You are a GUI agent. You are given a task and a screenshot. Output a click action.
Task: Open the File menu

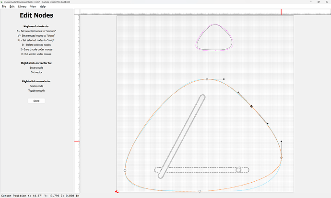[x=4, y=7]
